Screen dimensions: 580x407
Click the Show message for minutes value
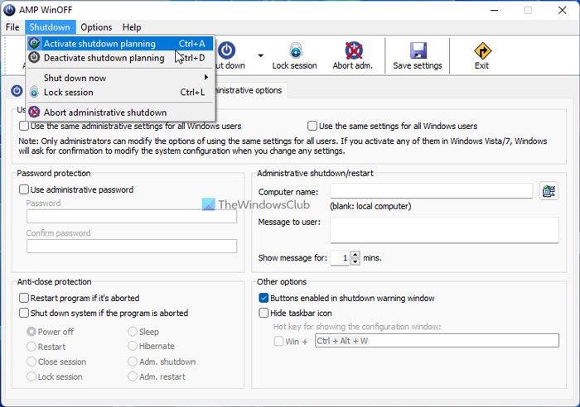pyautogui.click(x=340, y=258)
